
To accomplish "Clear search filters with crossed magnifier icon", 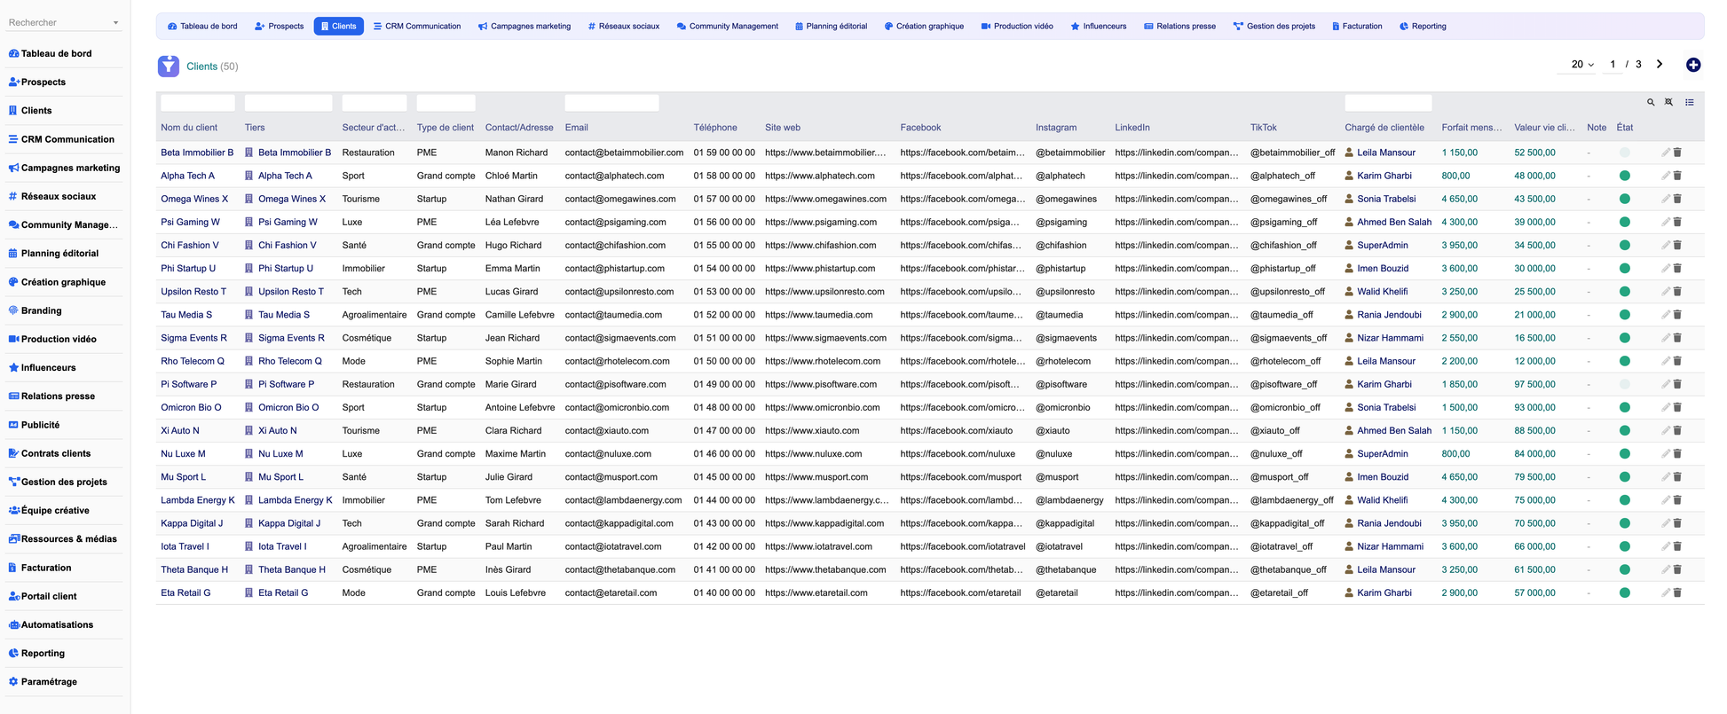I will (x=1669, y=103).
